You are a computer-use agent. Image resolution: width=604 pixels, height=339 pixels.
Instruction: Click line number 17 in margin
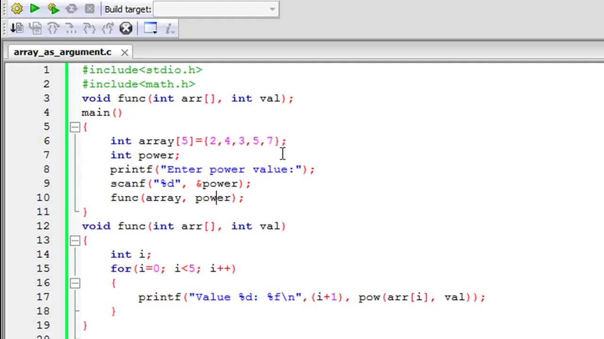43,297
